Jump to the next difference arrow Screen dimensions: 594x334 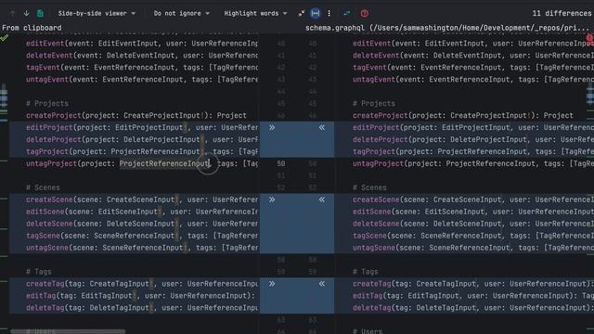click(26, 13)
